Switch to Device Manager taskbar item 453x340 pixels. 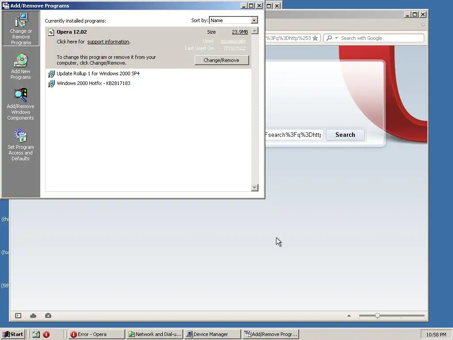coord(213,334)
